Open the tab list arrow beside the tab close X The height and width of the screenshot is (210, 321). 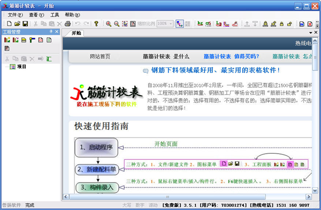pyautogui.click(x=310, y=33)
